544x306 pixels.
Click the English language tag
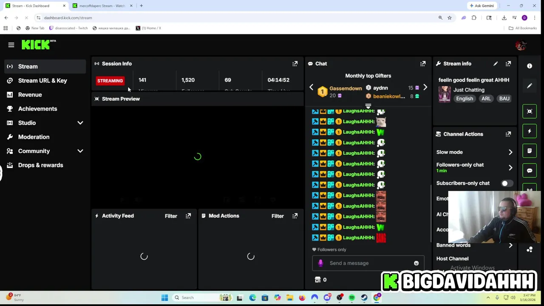pyautogui.click(x=465, y=99)
